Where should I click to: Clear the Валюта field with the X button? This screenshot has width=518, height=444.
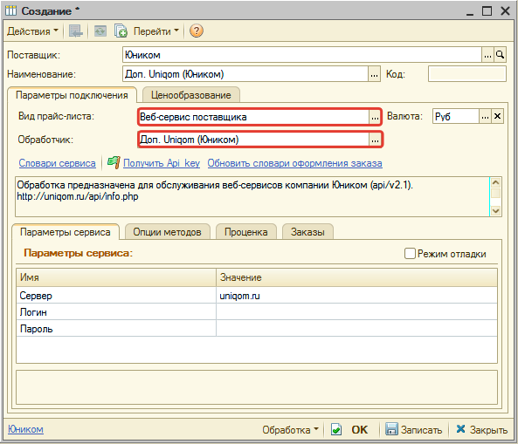tap(497, 116)
